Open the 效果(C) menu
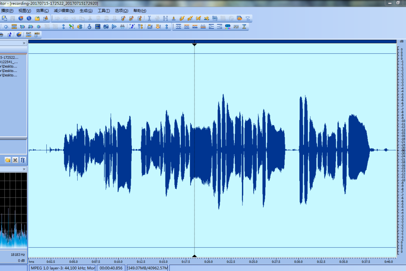The width and height of the screenshot is (406, 271). (x=42, y=10)
